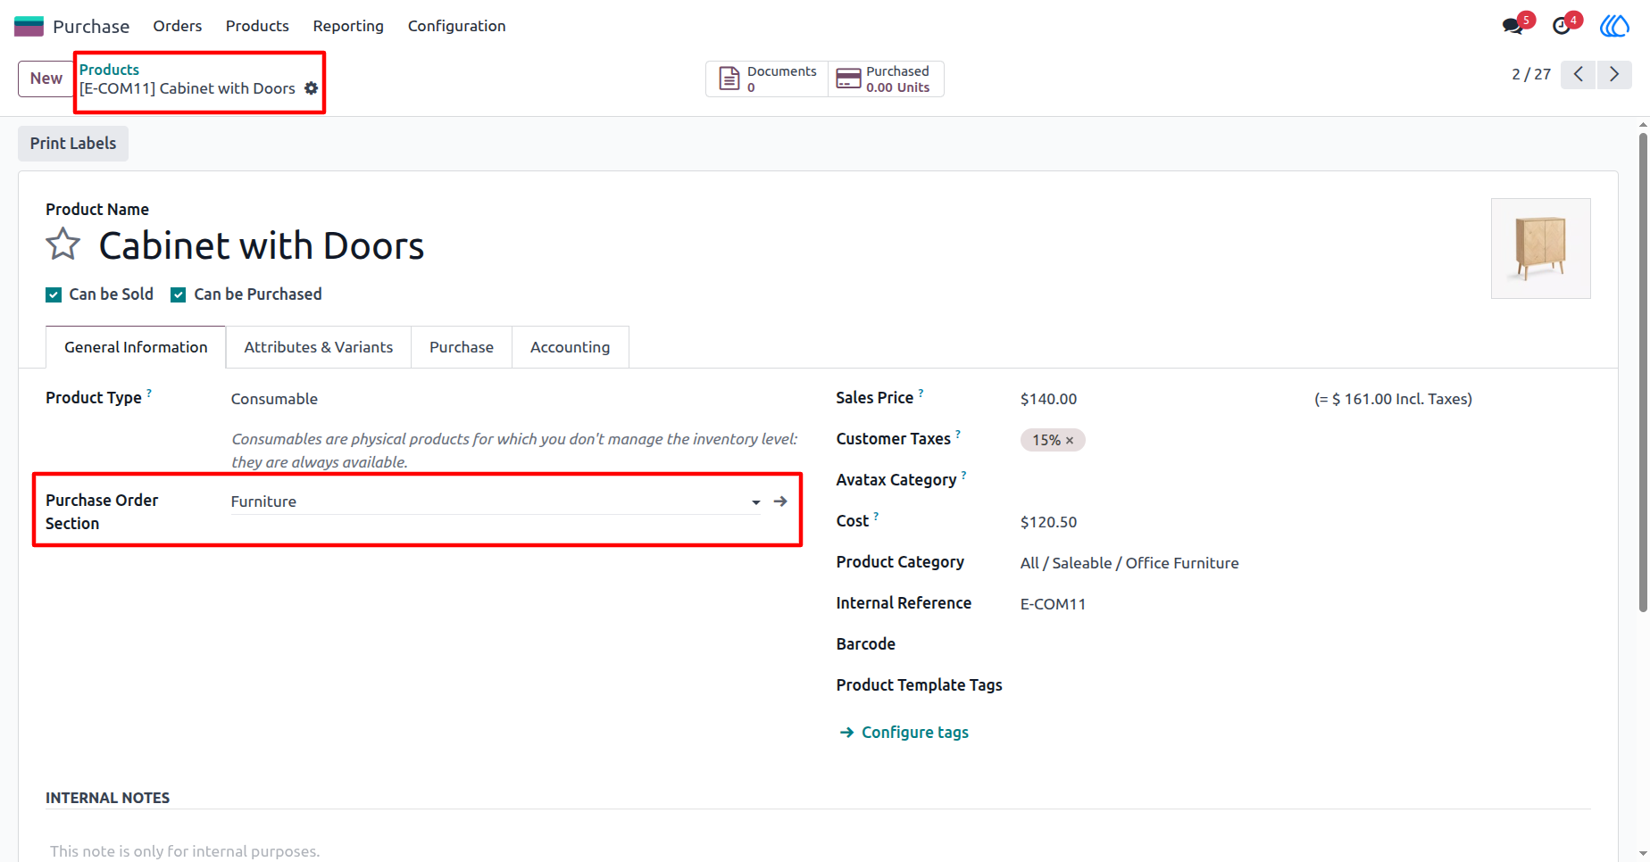
Task: Switch to Attributes & Variants tab
Action: click(x=319, y=347)
